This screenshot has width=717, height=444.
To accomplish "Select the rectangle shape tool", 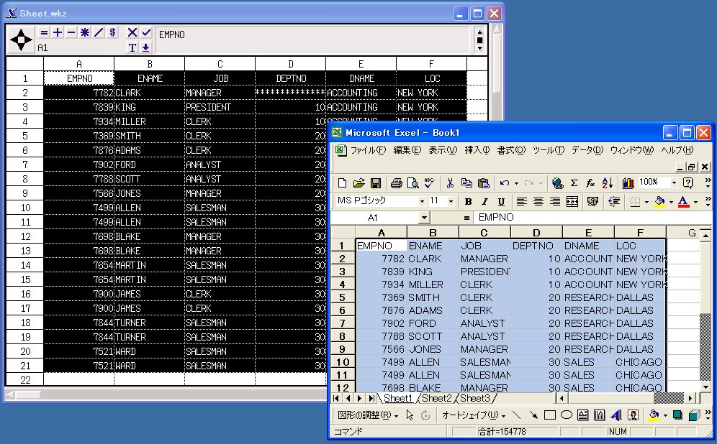I will click(x=550, y=415).
